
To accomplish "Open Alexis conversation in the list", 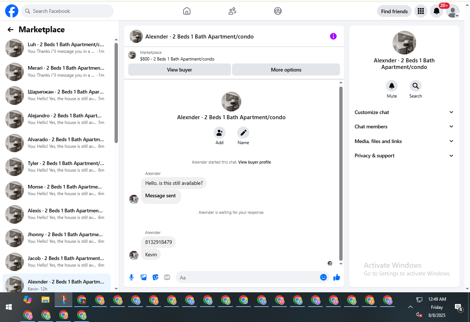I will pyautogui.click(x=57, y=214).
